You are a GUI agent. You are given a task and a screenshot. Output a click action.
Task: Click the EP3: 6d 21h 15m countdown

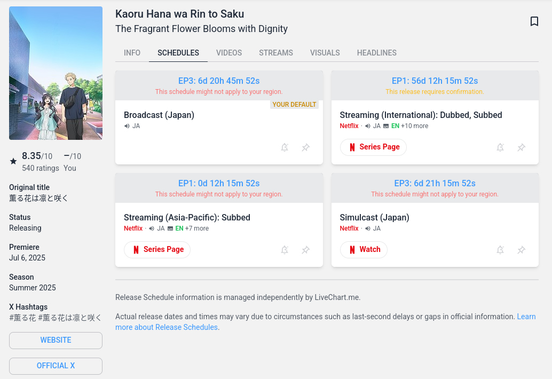click(x=435, y=183)
